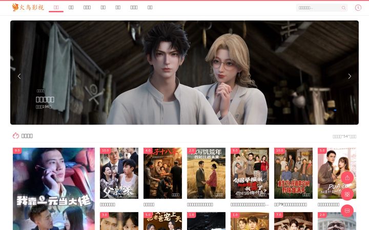Click the floating chat message button

347,211
